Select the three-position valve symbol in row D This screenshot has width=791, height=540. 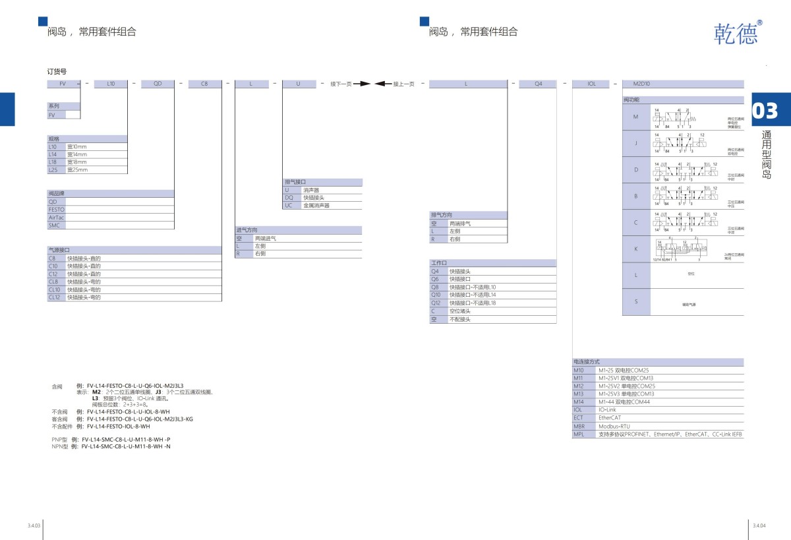click(686, 170)
